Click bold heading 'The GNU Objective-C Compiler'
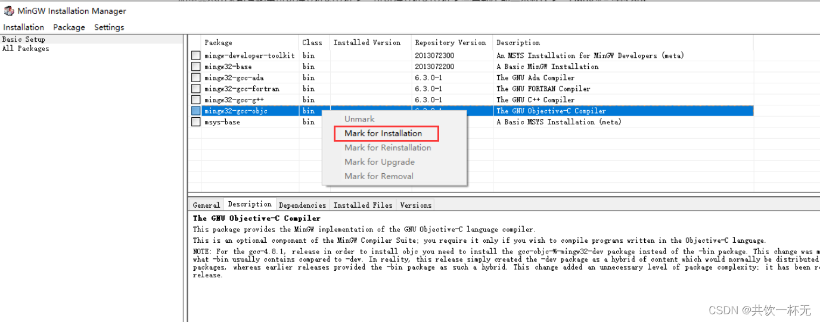820x322 pixels. [x=257, y=218]
